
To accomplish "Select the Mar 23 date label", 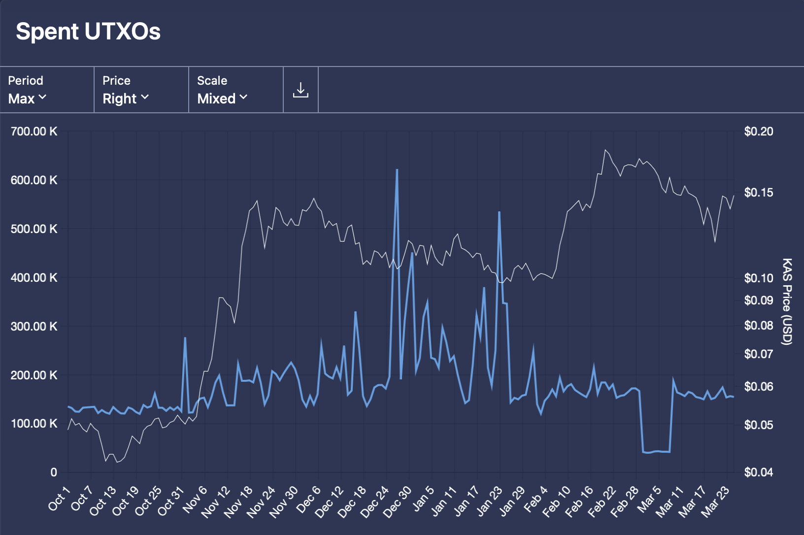I will click(x=715, y=502).
